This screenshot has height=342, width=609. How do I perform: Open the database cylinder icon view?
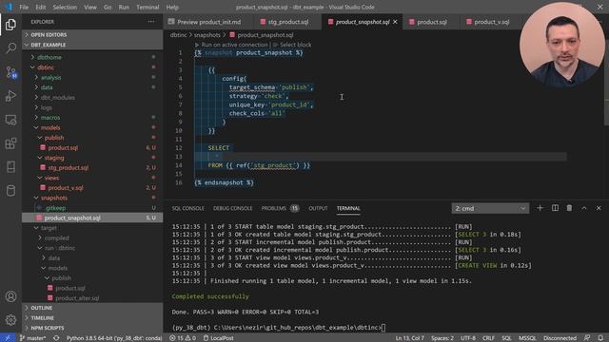click(10, 191)
